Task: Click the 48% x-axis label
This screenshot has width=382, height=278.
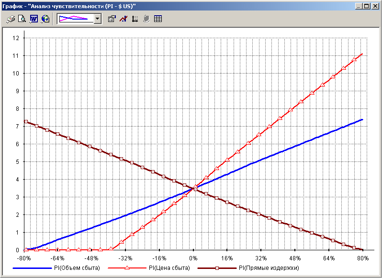Action: [x=295, y=258]
